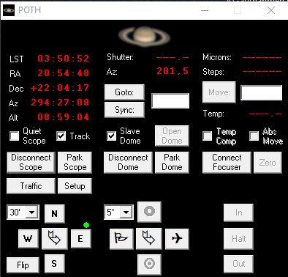Screen dimensions: 288x277
Task: Uncheck the Slave Dome checkbox
Action: 111,136
